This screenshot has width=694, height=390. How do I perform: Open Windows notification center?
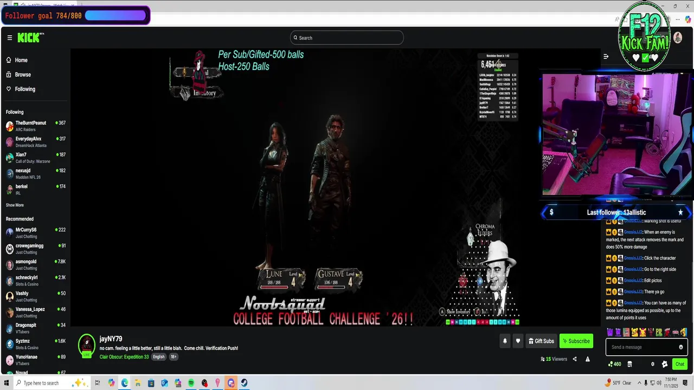coord(684,383)
